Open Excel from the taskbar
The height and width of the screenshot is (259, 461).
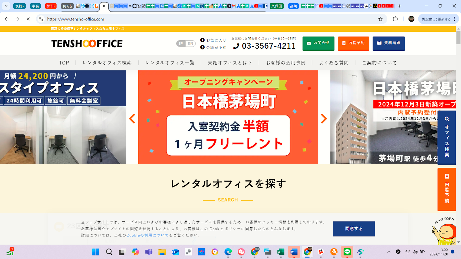click(x=281, y=252)
